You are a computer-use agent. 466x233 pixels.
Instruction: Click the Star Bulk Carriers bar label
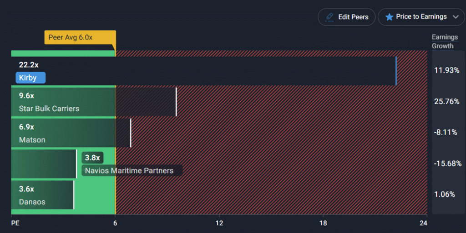(49, 109)
